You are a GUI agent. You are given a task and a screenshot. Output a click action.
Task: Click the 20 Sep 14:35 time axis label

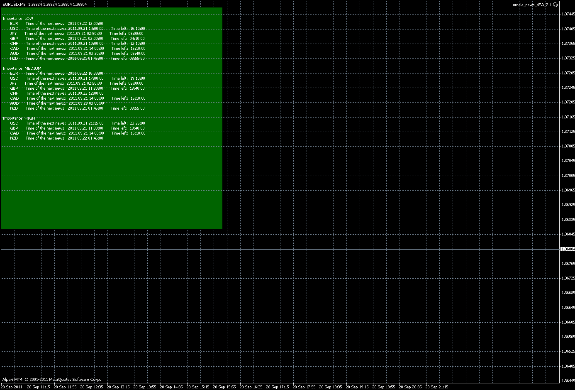point(171,387)
